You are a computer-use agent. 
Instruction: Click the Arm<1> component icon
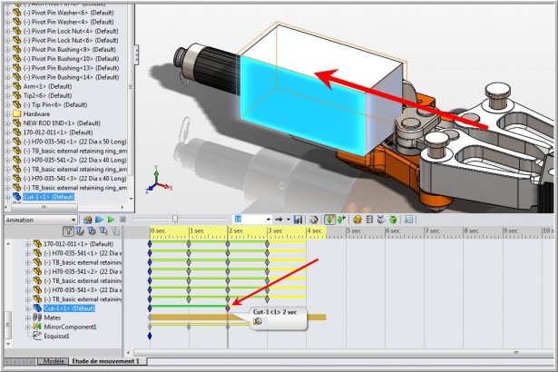[16, 86]
